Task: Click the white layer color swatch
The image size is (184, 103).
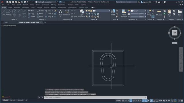Action: pyautogui.click(x=94, y=11)
